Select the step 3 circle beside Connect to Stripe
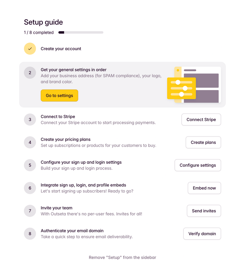Viewport: 245px width, 279px height. [30, 120]
